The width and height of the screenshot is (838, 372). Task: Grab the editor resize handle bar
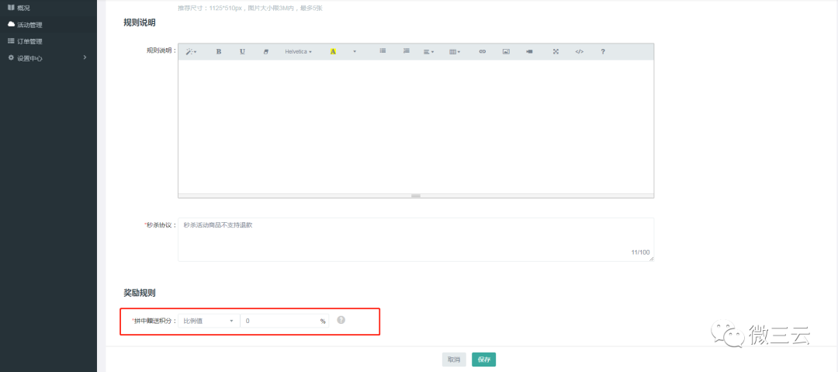click(x=416, y=196)
